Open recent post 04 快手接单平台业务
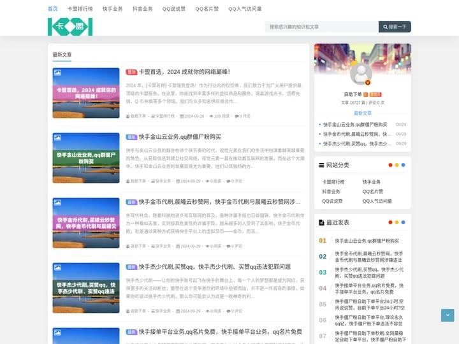The image size is (459, 344). [x=369, y=289]
